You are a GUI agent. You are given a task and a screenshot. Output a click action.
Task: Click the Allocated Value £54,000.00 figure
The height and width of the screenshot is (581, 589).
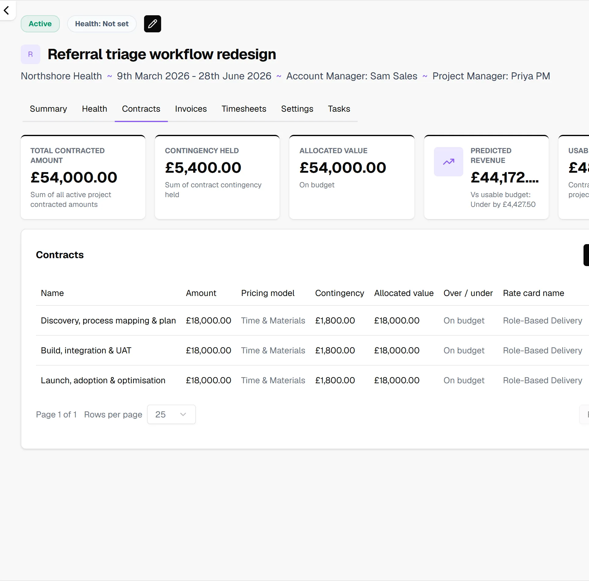(x=343, y=168)
